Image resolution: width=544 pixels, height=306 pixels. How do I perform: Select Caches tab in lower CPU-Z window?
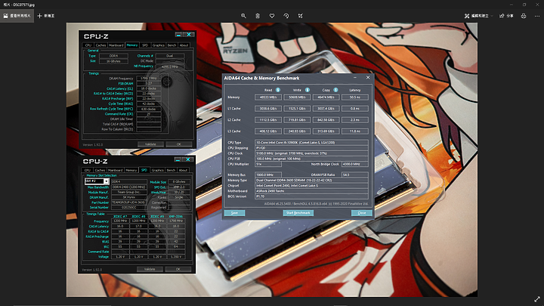click(x=100, y=170)
